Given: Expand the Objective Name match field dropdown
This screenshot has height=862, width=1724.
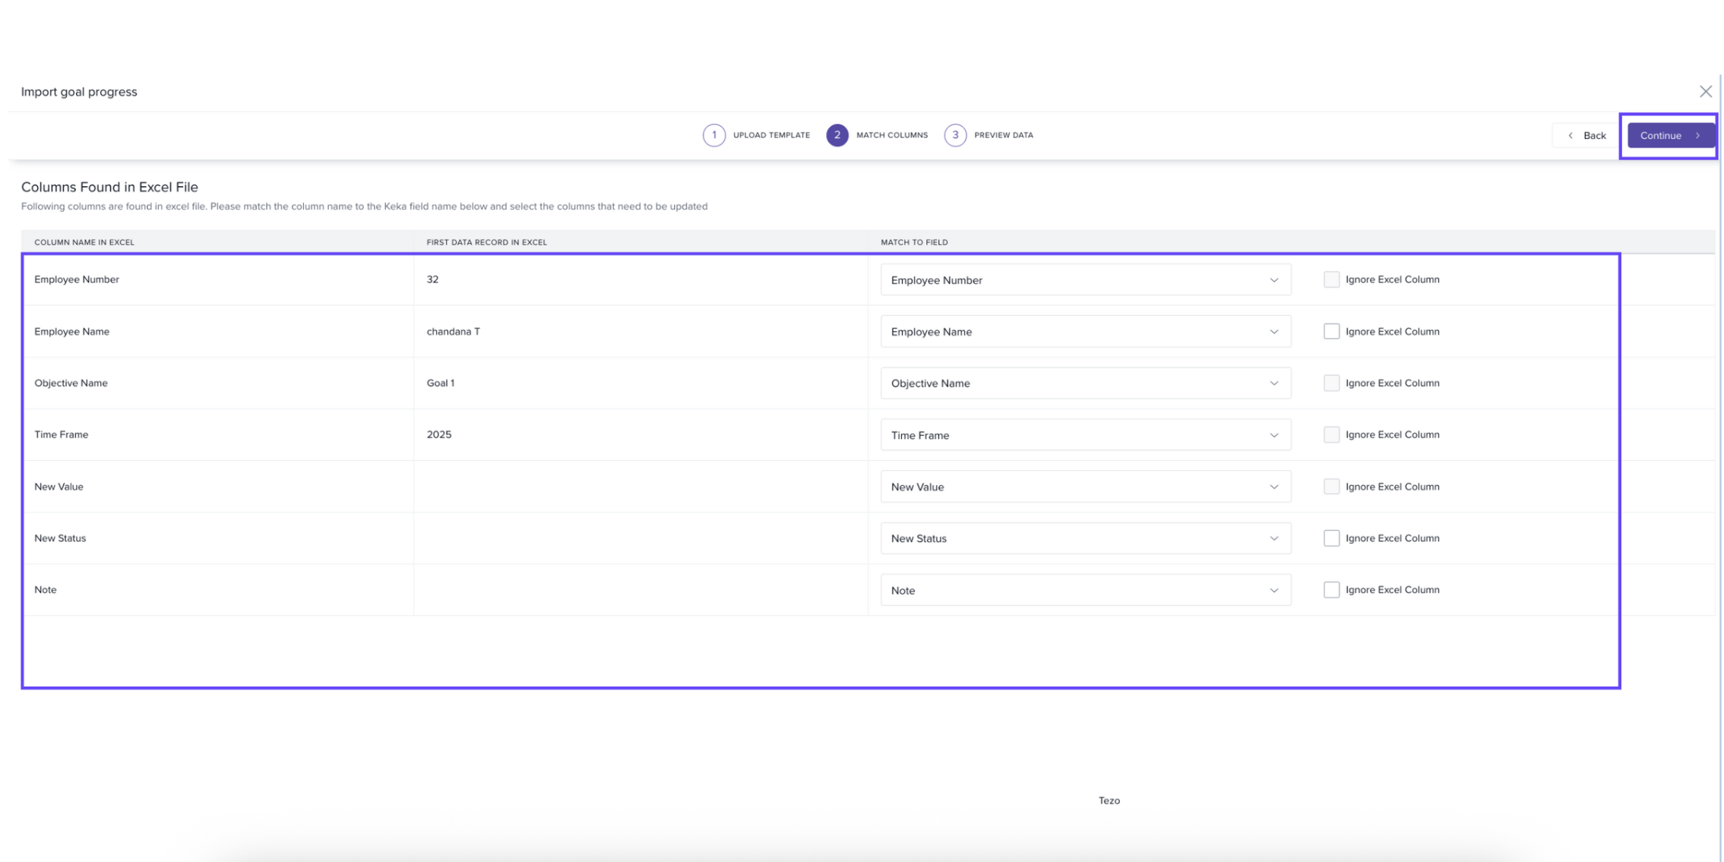Looking at the screenshot, I should coord(1084,384).
